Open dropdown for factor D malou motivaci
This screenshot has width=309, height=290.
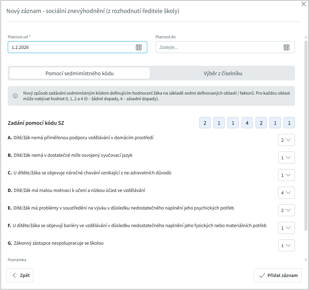pyautogui.click(x=286, y=193)
